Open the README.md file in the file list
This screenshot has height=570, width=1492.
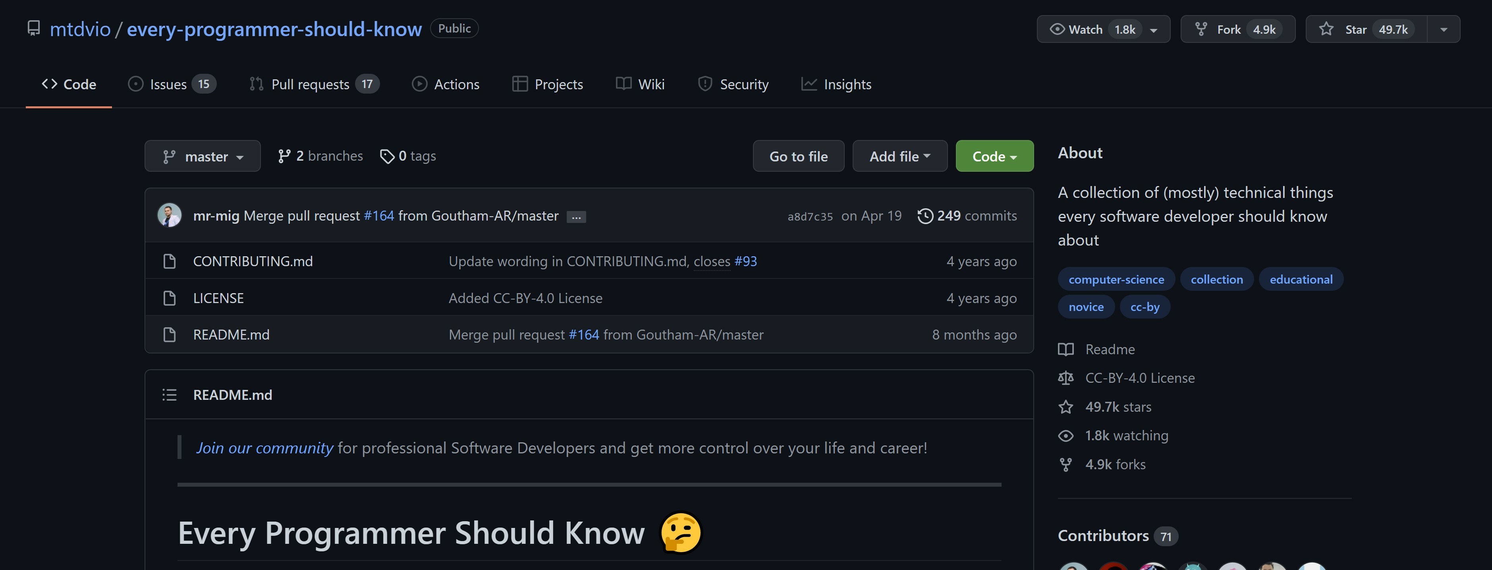(231, 334)
